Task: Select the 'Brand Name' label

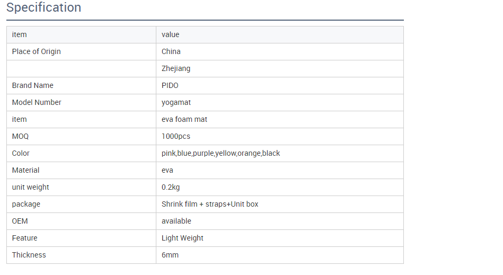Action: (x=33, y=85)
